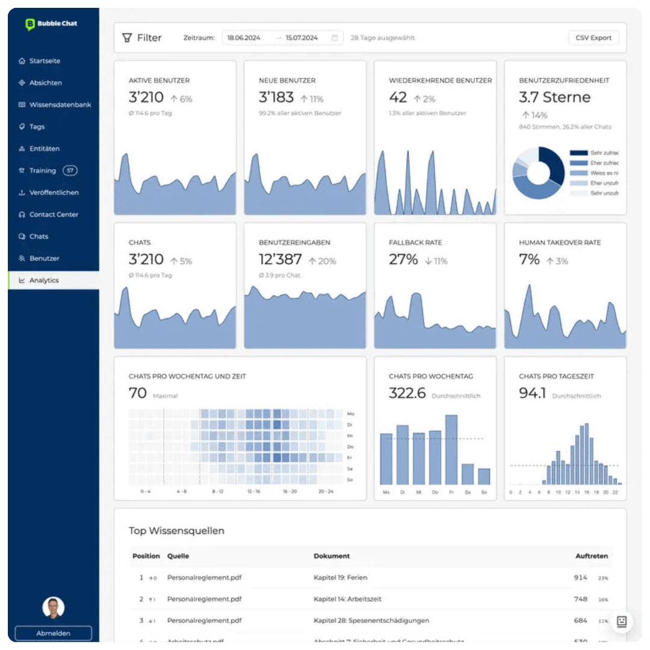Click the end date 15.07.2024 field
Viewport: 650px width, 650px height.
click(x=302, y=38)
